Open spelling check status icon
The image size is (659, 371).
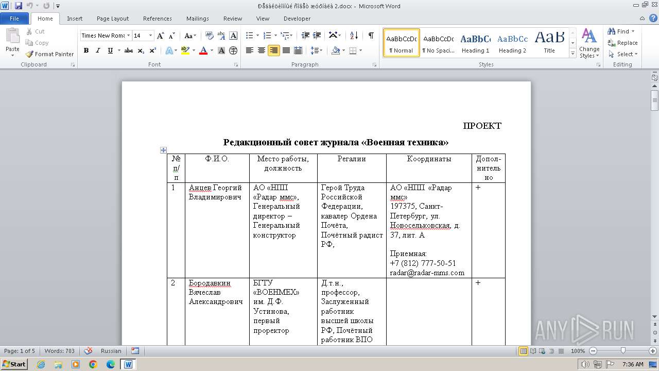88,351
